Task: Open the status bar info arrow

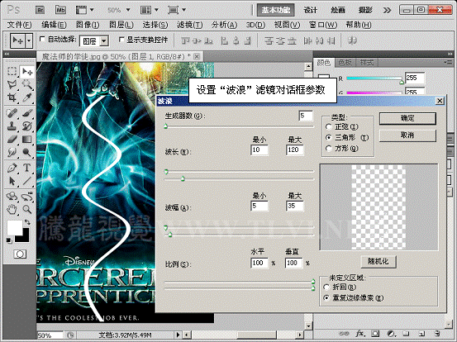Action: pyautogui.click(x=179, y=335)
